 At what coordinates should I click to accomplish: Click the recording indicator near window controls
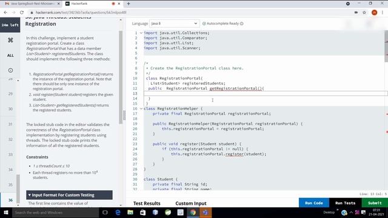[x=348, y=4]
